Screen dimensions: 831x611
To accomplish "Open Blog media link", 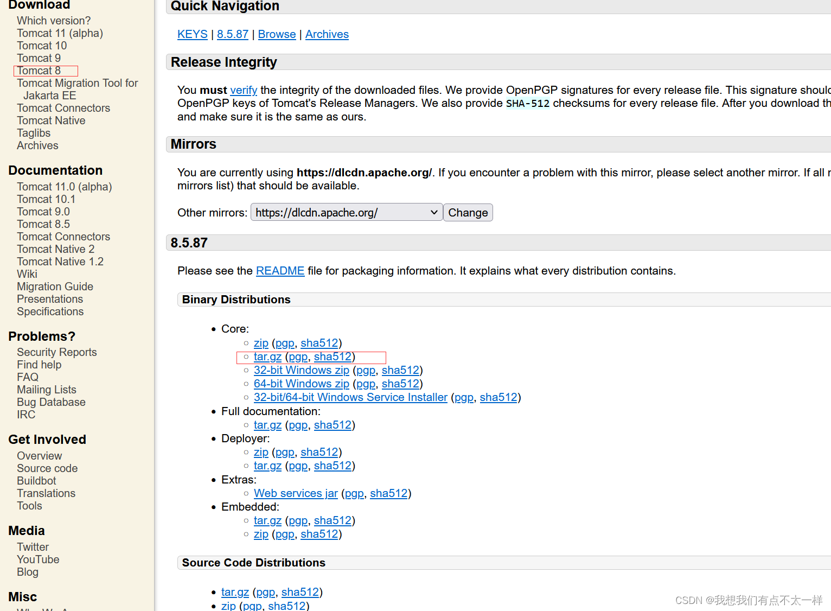I will 28,572.
